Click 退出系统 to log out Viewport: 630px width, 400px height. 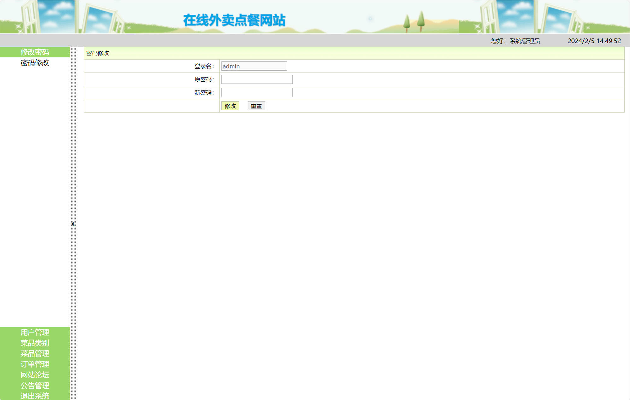click(x=35, y=396)
